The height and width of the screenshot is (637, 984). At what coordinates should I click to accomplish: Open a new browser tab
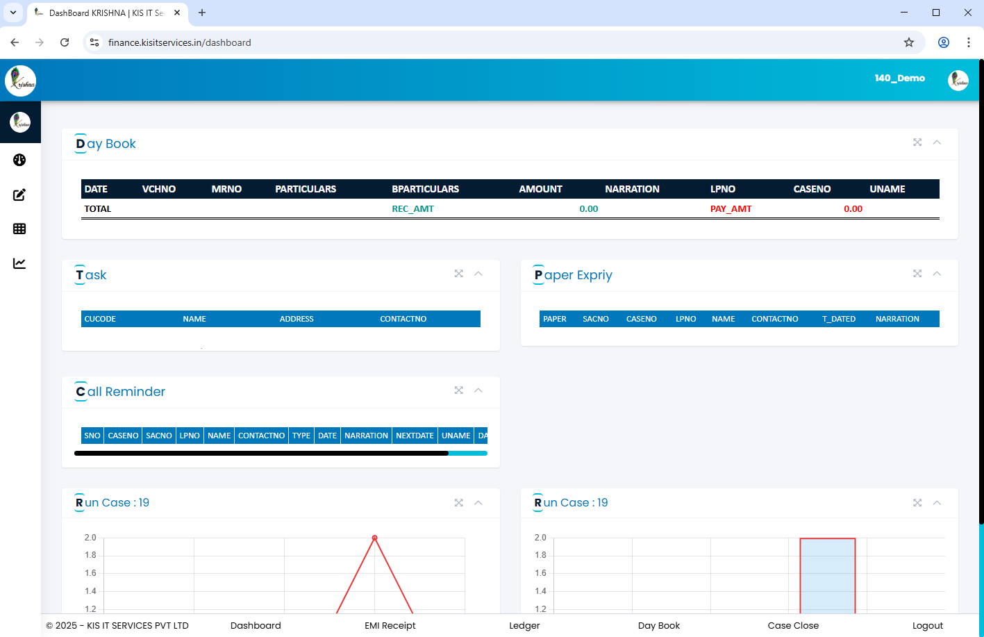[x=202, y=13]
